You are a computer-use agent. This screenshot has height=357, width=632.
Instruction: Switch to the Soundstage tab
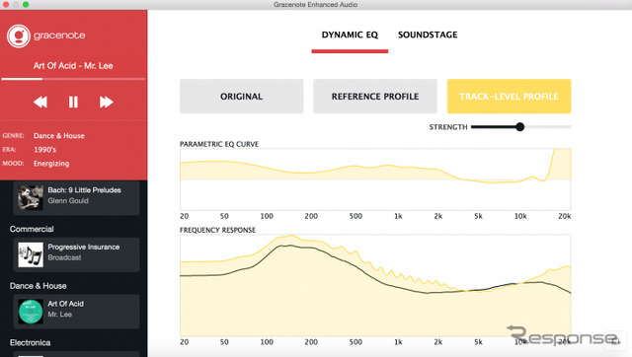click(428, 36)
